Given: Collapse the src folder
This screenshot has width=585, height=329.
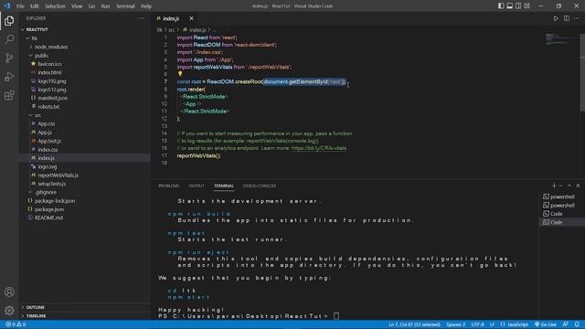Looking at the screenshot, I should 85,115.
